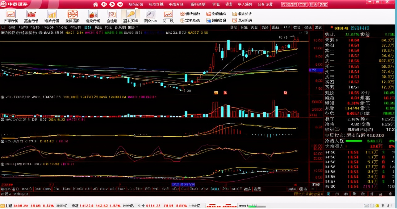Screen dimensions: 397x209
Task: Click the forward navigation arrow
Action: (112, 4)
